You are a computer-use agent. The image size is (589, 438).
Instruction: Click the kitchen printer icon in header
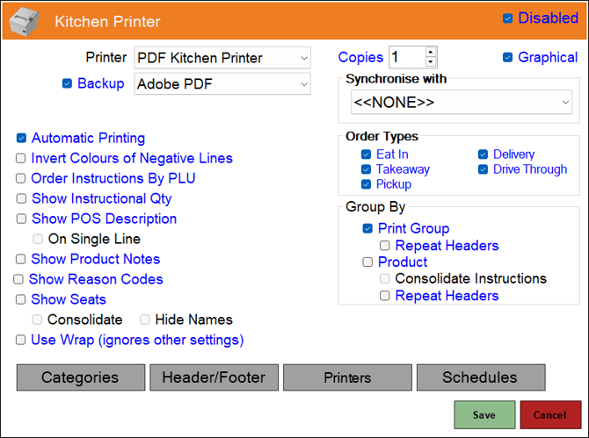click(25, 21)
